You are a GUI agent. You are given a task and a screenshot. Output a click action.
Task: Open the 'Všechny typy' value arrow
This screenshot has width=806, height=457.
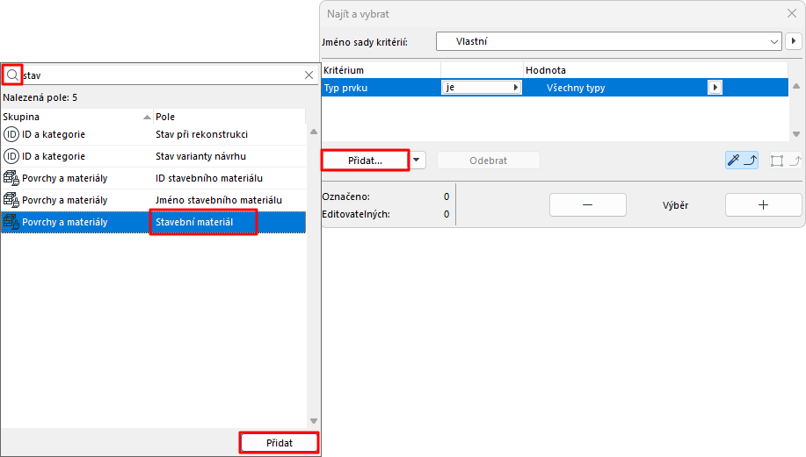tap(715, 88)
